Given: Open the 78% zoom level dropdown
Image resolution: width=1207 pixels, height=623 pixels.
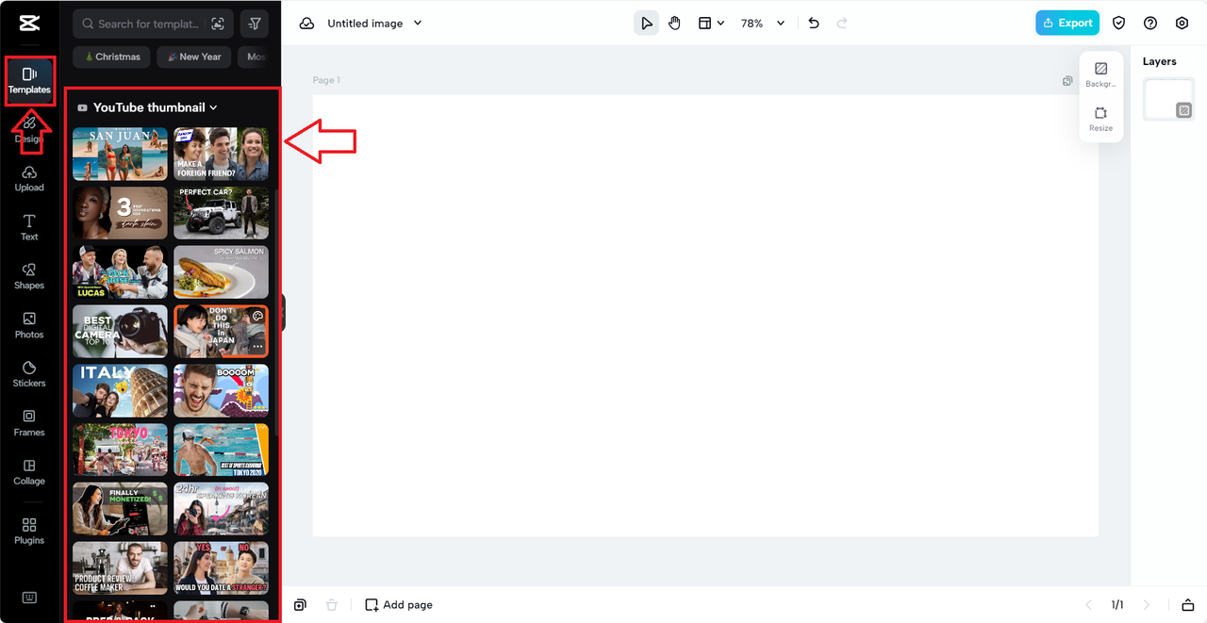Looking at the screenshot, I should tap(763, 24).
